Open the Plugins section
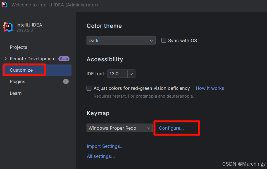 [17, 82]
